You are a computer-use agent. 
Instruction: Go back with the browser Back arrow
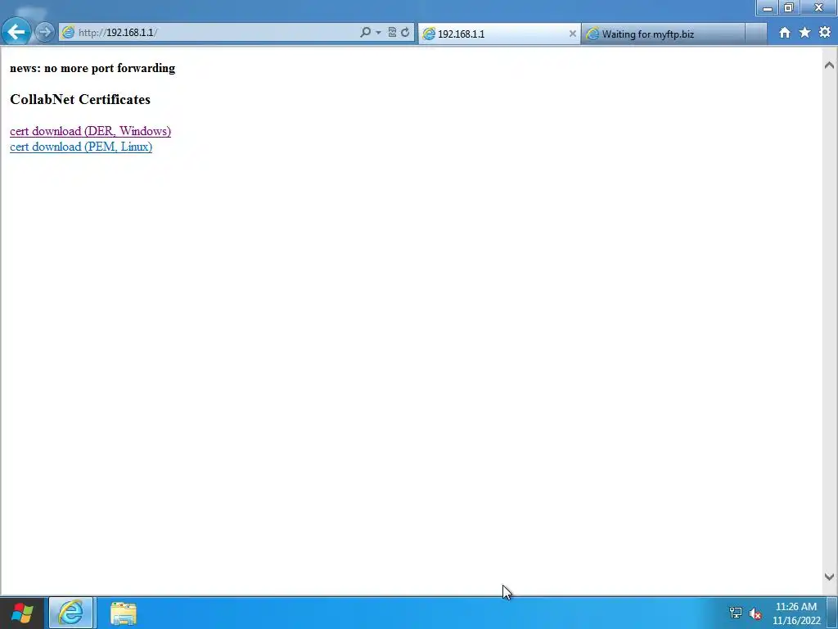point(16,32)
